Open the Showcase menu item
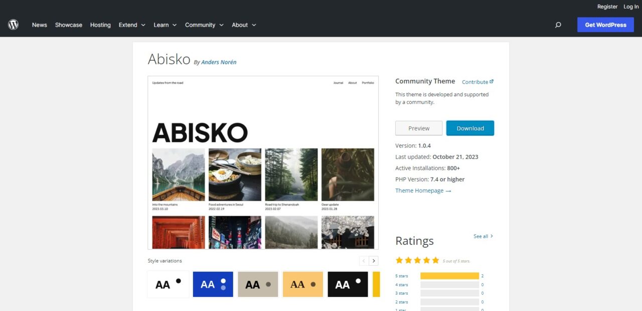The height and width of the screenshot is (311, 642). click(x=69, y=25)
